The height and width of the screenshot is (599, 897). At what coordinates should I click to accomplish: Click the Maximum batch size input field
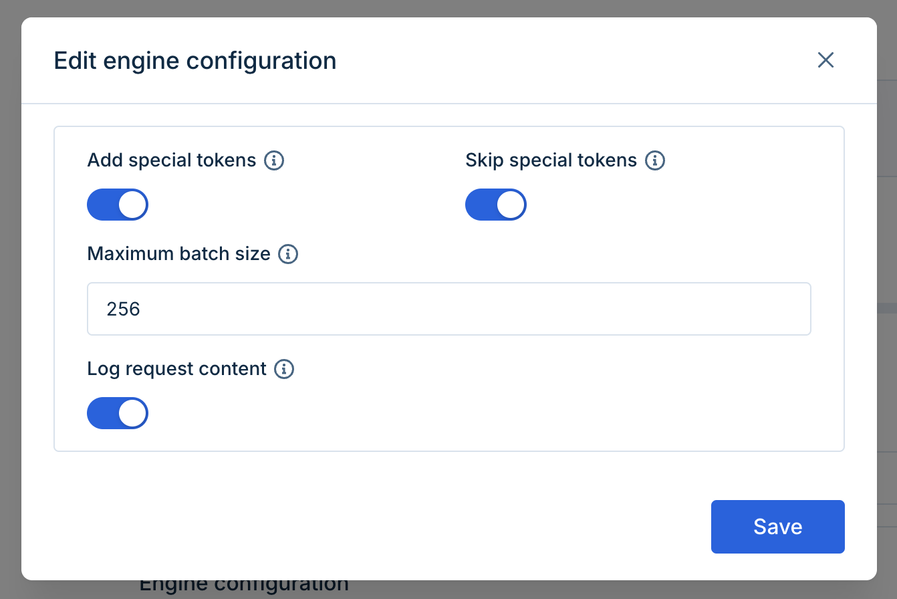[x=449, y=309]
